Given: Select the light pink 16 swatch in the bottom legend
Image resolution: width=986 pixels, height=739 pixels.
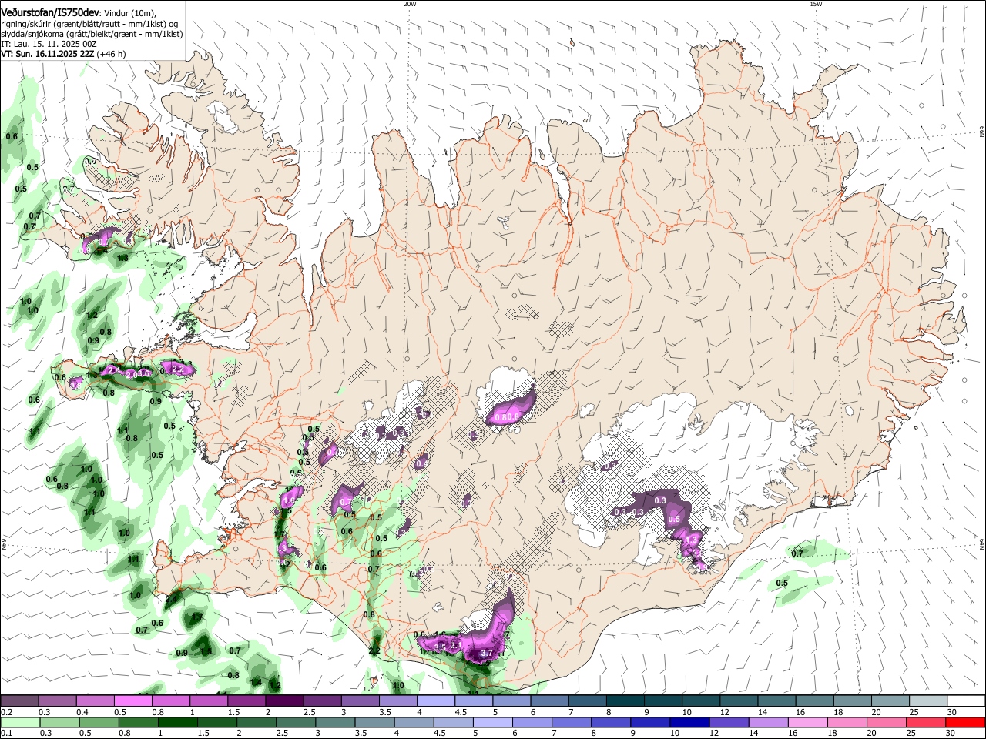Looking at the screenshot, I should (808, 722).
